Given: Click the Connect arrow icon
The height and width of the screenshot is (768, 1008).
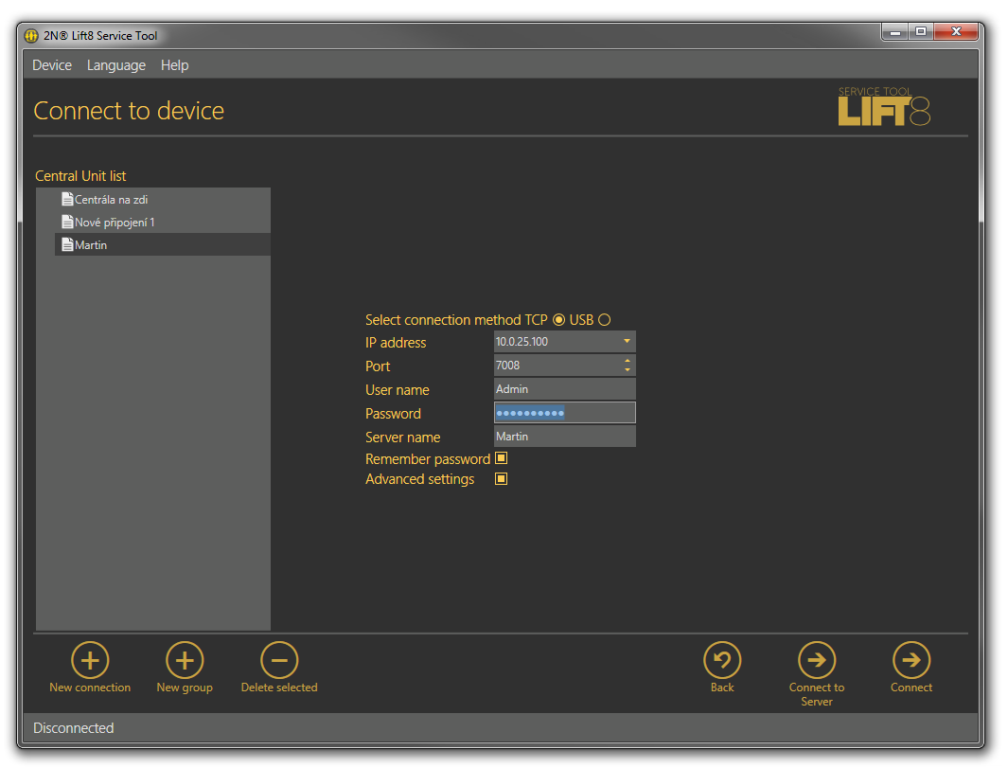Looking at the screenshot, I should [911, 660].
